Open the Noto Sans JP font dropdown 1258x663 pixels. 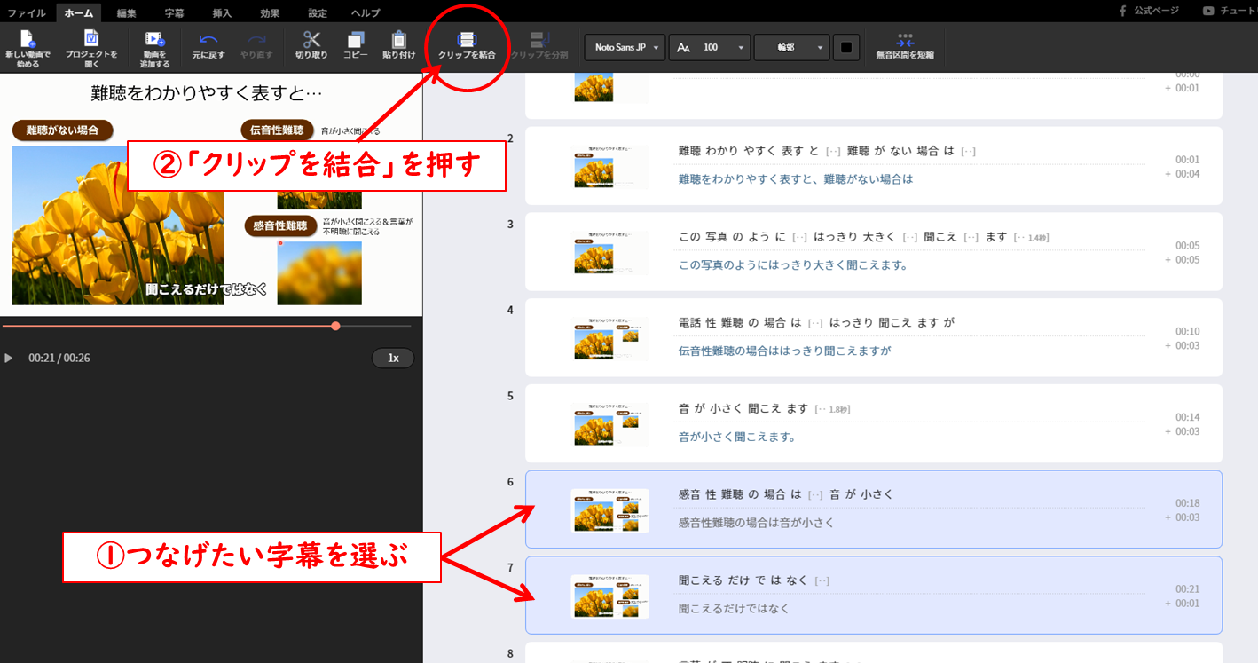pos(625,47)
